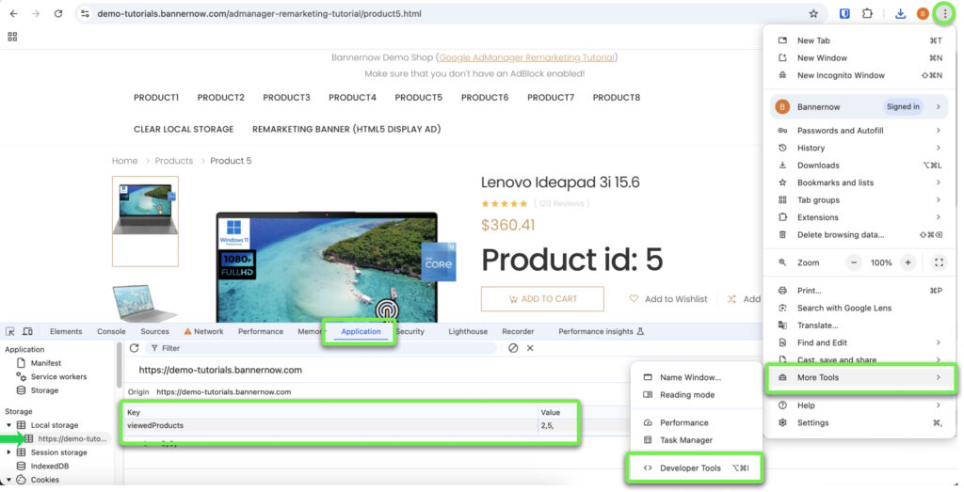
Task: Click the value cell '2,5,'
Action: (555, 425)
